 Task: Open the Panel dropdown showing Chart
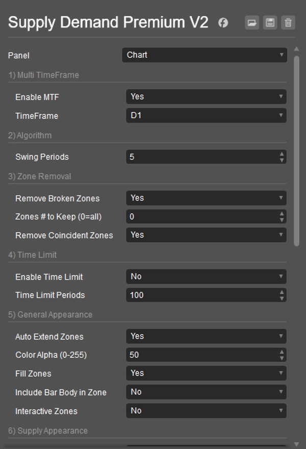[x=204, y=55]
